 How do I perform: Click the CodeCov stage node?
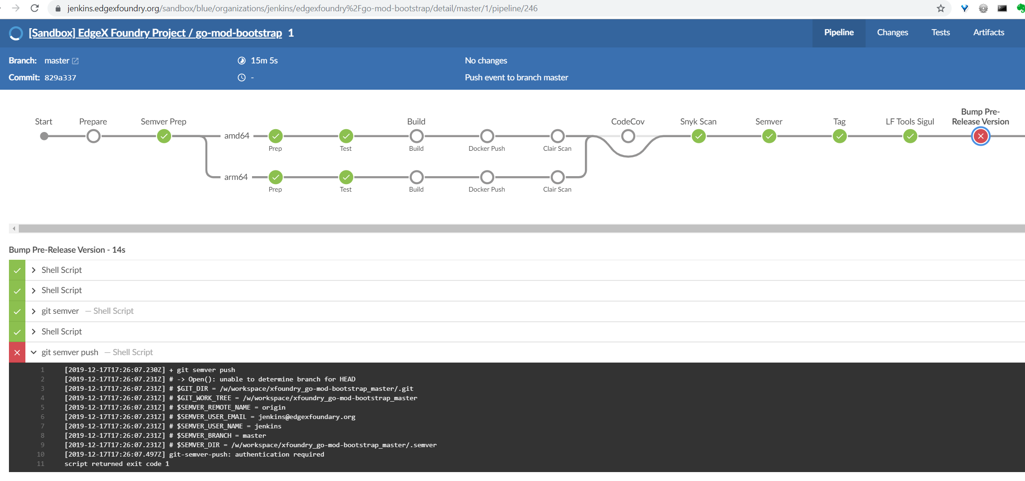pos(628,136)
